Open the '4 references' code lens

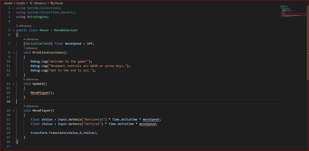[31, 39]
